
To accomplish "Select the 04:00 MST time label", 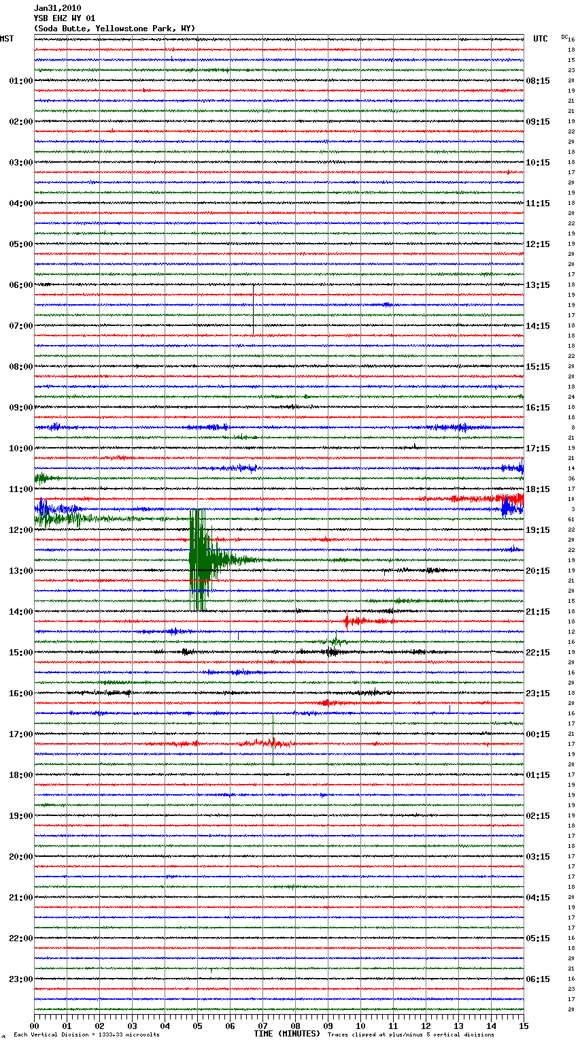I will pyautogui.click(x=21, y=203).
